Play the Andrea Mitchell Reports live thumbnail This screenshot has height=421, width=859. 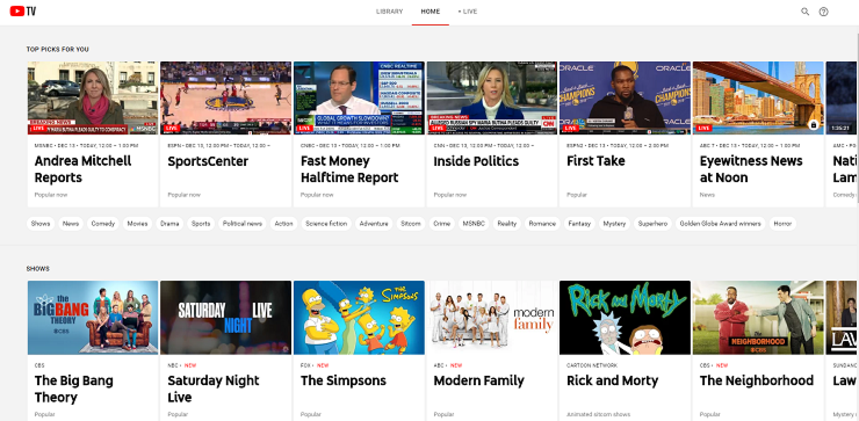[x=93, y=98]
